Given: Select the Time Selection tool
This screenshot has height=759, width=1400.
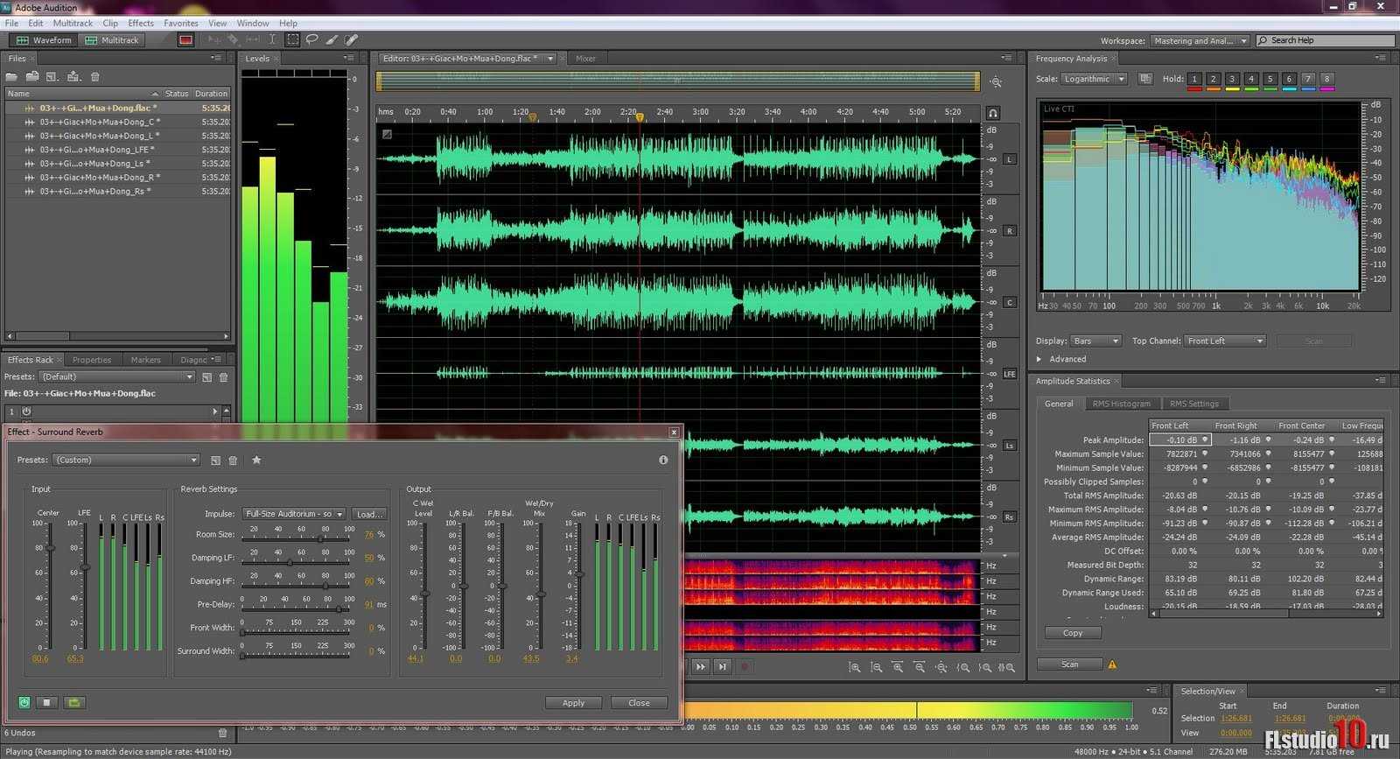Looking at the screenshot, I should click(x=272, y=39).
